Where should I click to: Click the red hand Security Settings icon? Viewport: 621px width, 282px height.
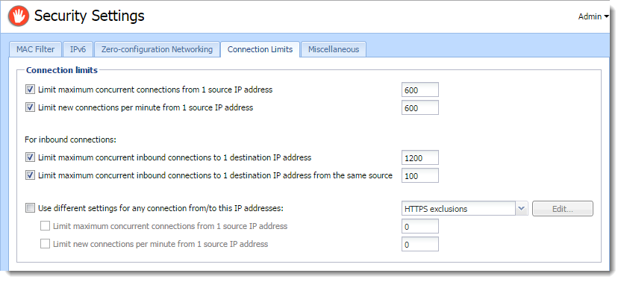(x=19, y=16)
